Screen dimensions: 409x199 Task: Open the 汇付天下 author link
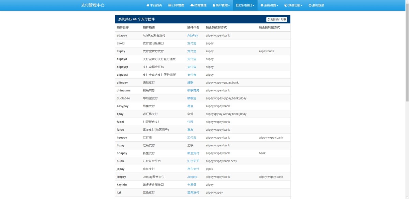pos(193,161)
